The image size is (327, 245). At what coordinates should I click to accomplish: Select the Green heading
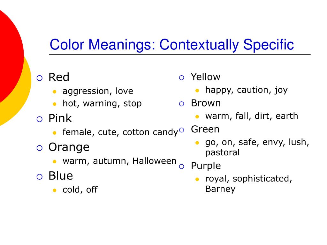click(205, 130)
